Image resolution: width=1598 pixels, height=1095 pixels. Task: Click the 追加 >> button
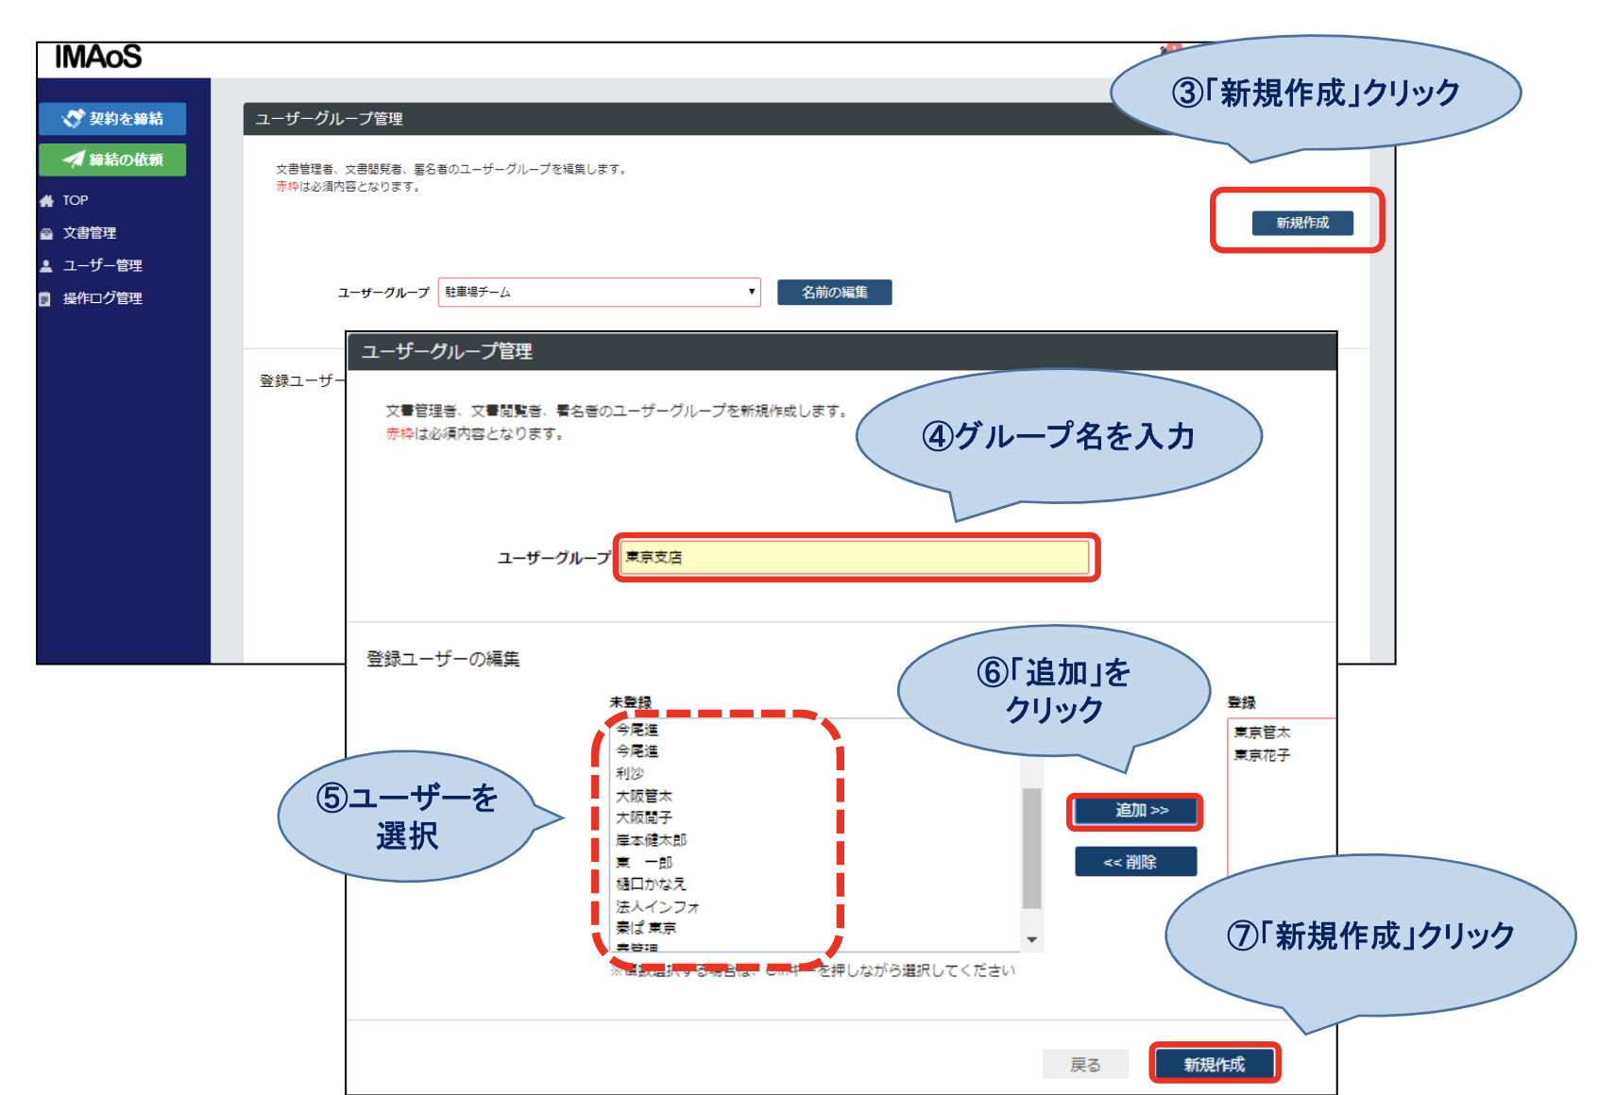click(1135, 811)
